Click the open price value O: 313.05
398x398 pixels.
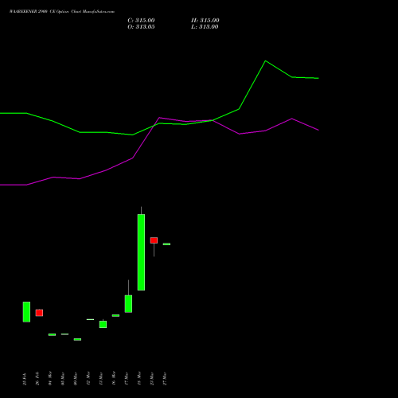pyautogui.click(x=141, y=27)
